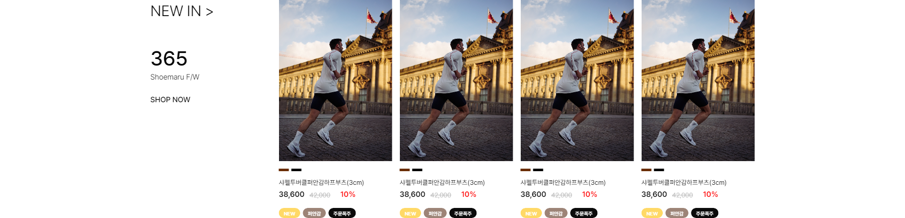Select black color swatch of third product
This screenshot has width=905, height=218.
pos(538,170)
